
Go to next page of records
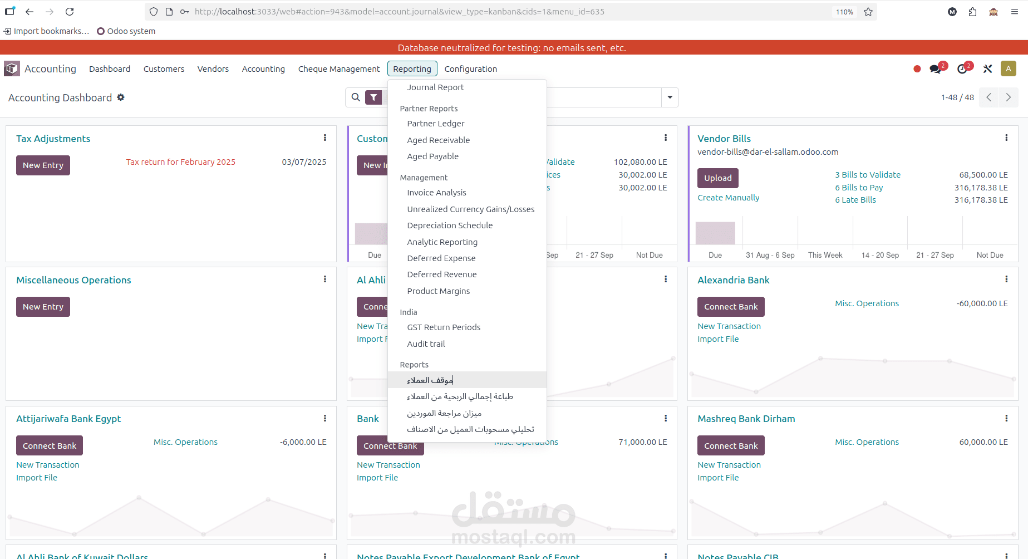coord(1009,97)
